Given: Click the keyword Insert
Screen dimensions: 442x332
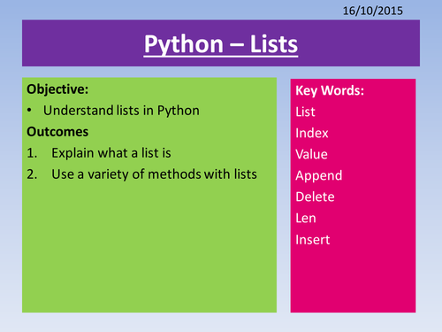Looking at the screenshot, I should pos(313,240).
